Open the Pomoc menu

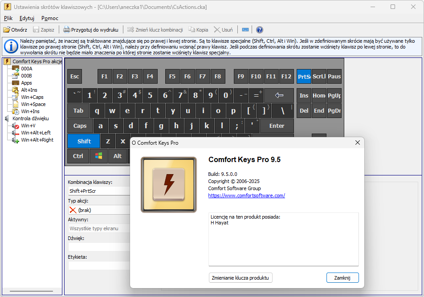[50, 18]
